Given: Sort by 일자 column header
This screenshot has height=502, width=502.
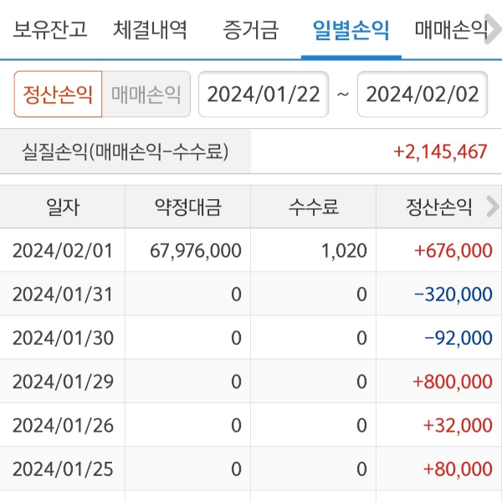Looking at the screenshot, I should [63, 207].
